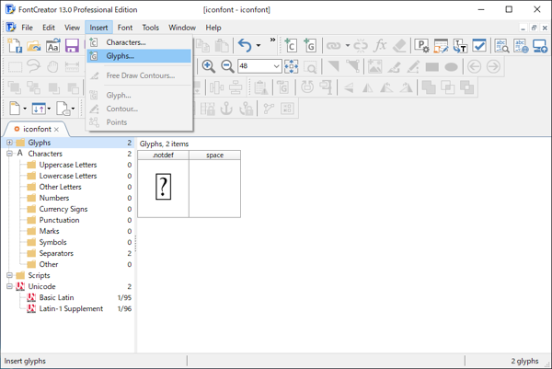Select Basic Latin Unicode block

pos(56,297)
